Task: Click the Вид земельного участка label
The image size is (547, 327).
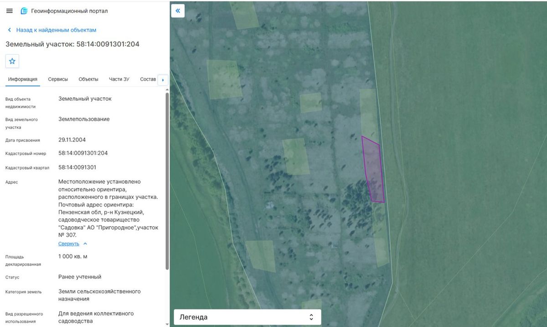Action: [x=21, y=124]
